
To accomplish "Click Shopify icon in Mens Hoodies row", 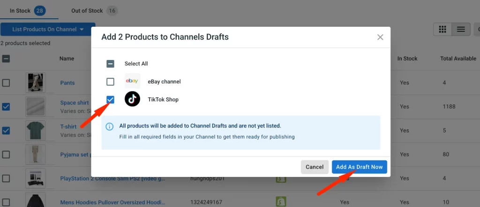I will 281,202.
